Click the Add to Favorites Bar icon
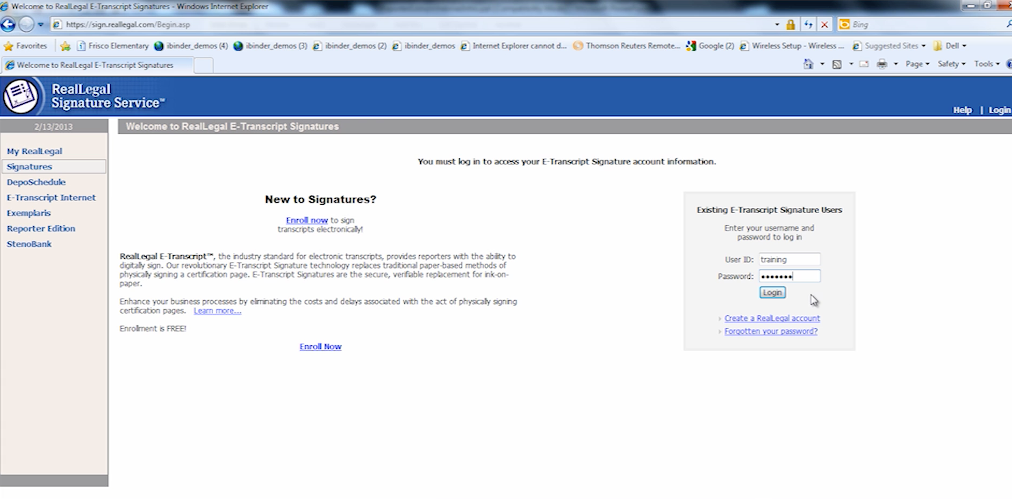This screenshot has height=499, width=1012. [66, 46]
